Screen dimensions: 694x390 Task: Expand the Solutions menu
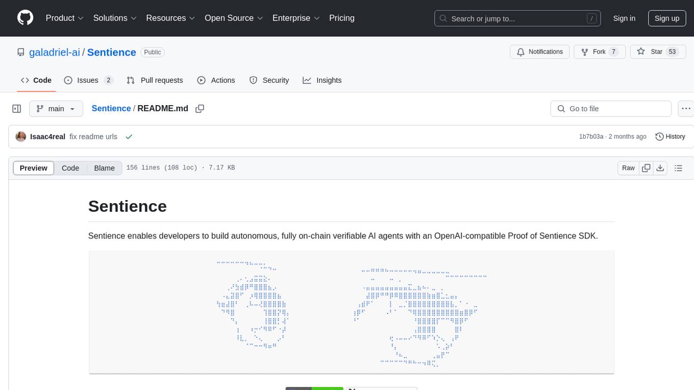115,18
